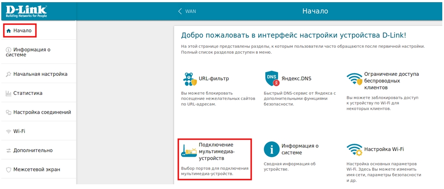This screenshot has width=444, height=189.
Task: Click the wireless client restriction Wi-Fi icon
Action: [x=354, y=80]
